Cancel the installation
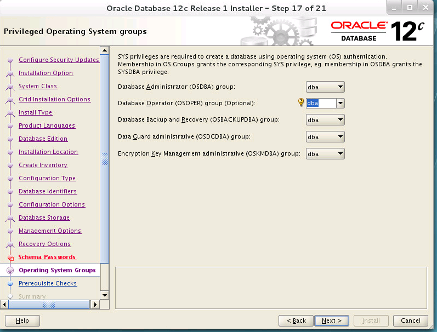This screenshot has width=437, height=332. click(411, 320)
